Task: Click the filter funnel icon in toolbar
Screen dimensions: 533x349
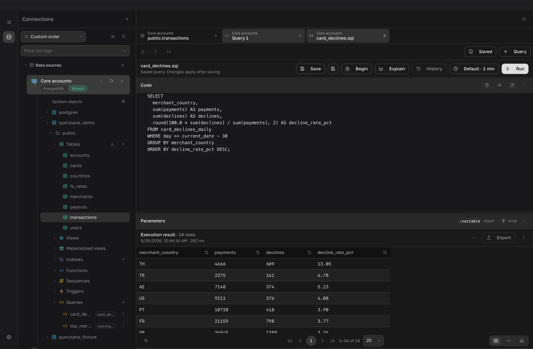Action: tap(156, 52)
